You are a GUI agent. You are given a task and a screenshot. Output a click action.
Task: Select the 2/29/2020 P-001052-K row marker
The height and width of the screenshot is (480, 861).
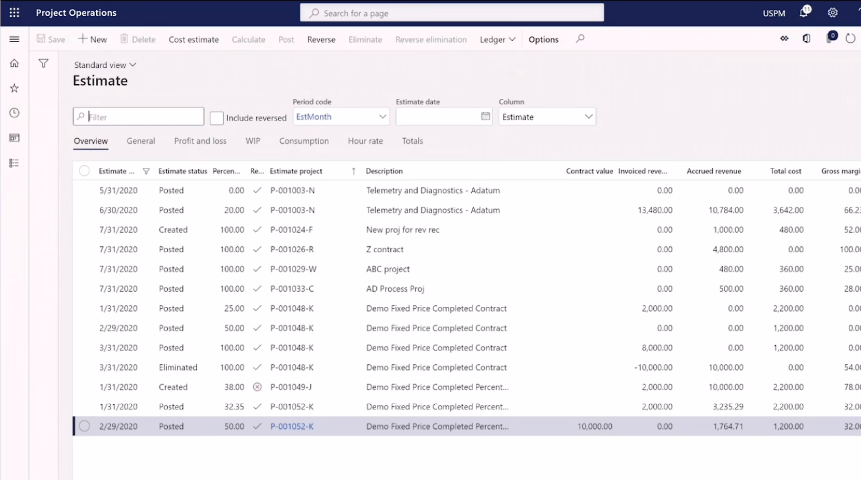(x=84, y=426)
